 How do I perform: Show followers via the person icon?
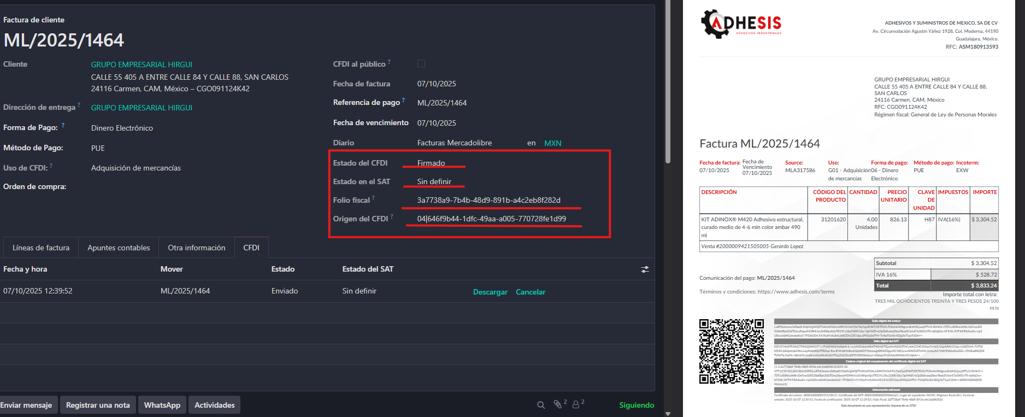(x=576, y=405)
